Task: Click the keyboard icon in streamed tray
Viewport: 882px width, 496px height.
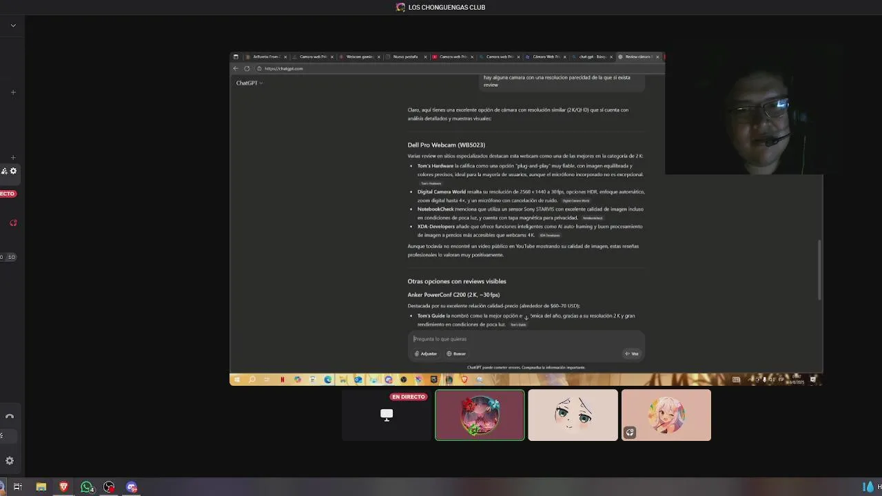Action: coord(736,380)
